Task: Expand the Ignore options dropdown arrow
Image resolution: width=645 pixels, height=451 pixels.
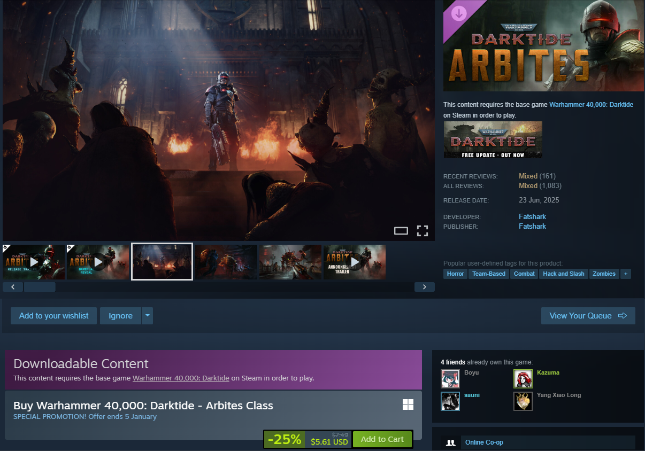Action: pos(147,316)
